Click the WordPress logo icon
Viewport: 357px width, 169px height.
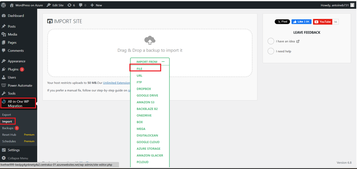coord(4,5)
